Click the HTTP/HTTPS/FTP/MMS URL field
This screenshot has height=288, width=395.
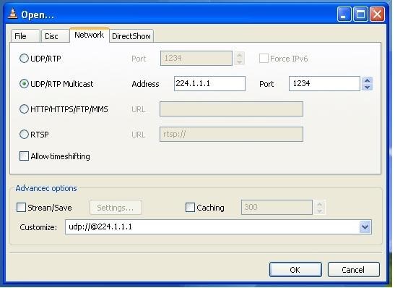coord(231,109)
